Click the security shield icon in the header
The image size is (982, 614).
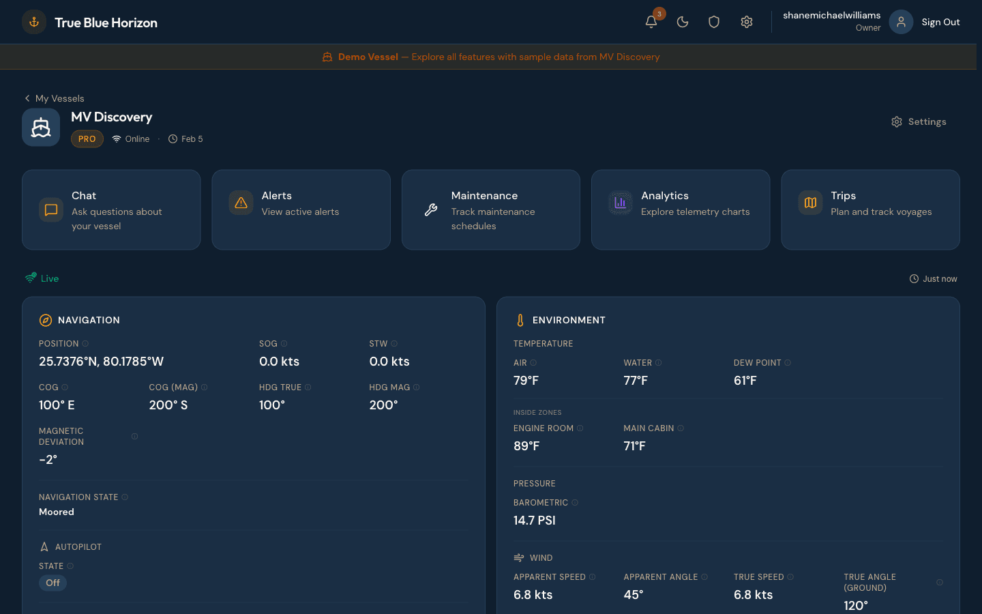714,22
